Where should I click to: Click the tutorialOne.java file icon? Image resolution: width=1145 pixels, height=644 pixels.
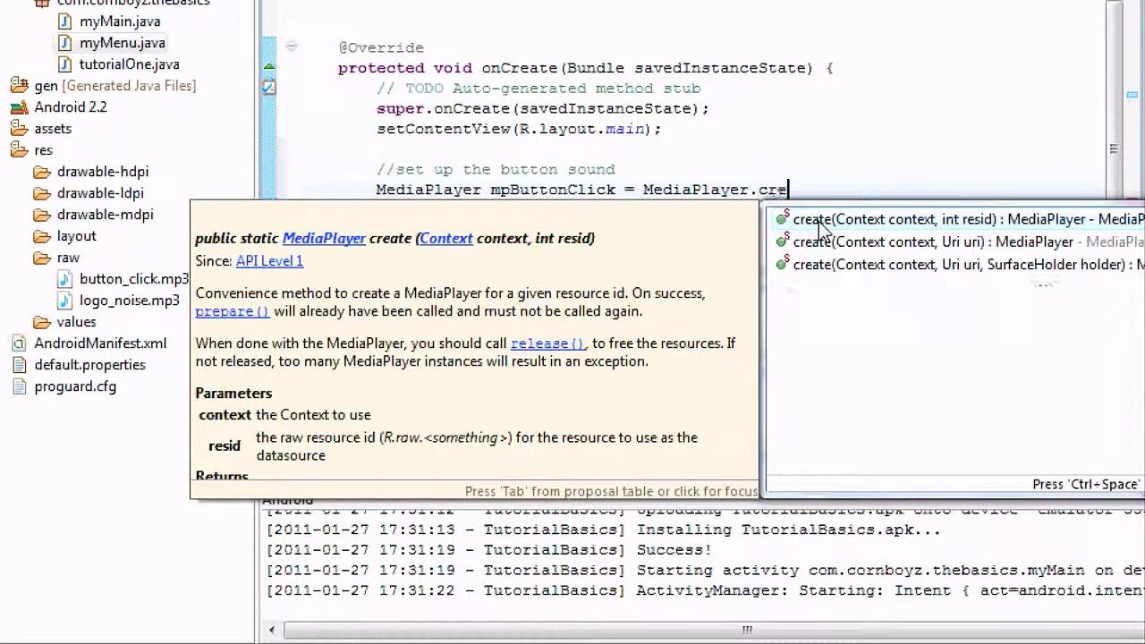point(64,64)
